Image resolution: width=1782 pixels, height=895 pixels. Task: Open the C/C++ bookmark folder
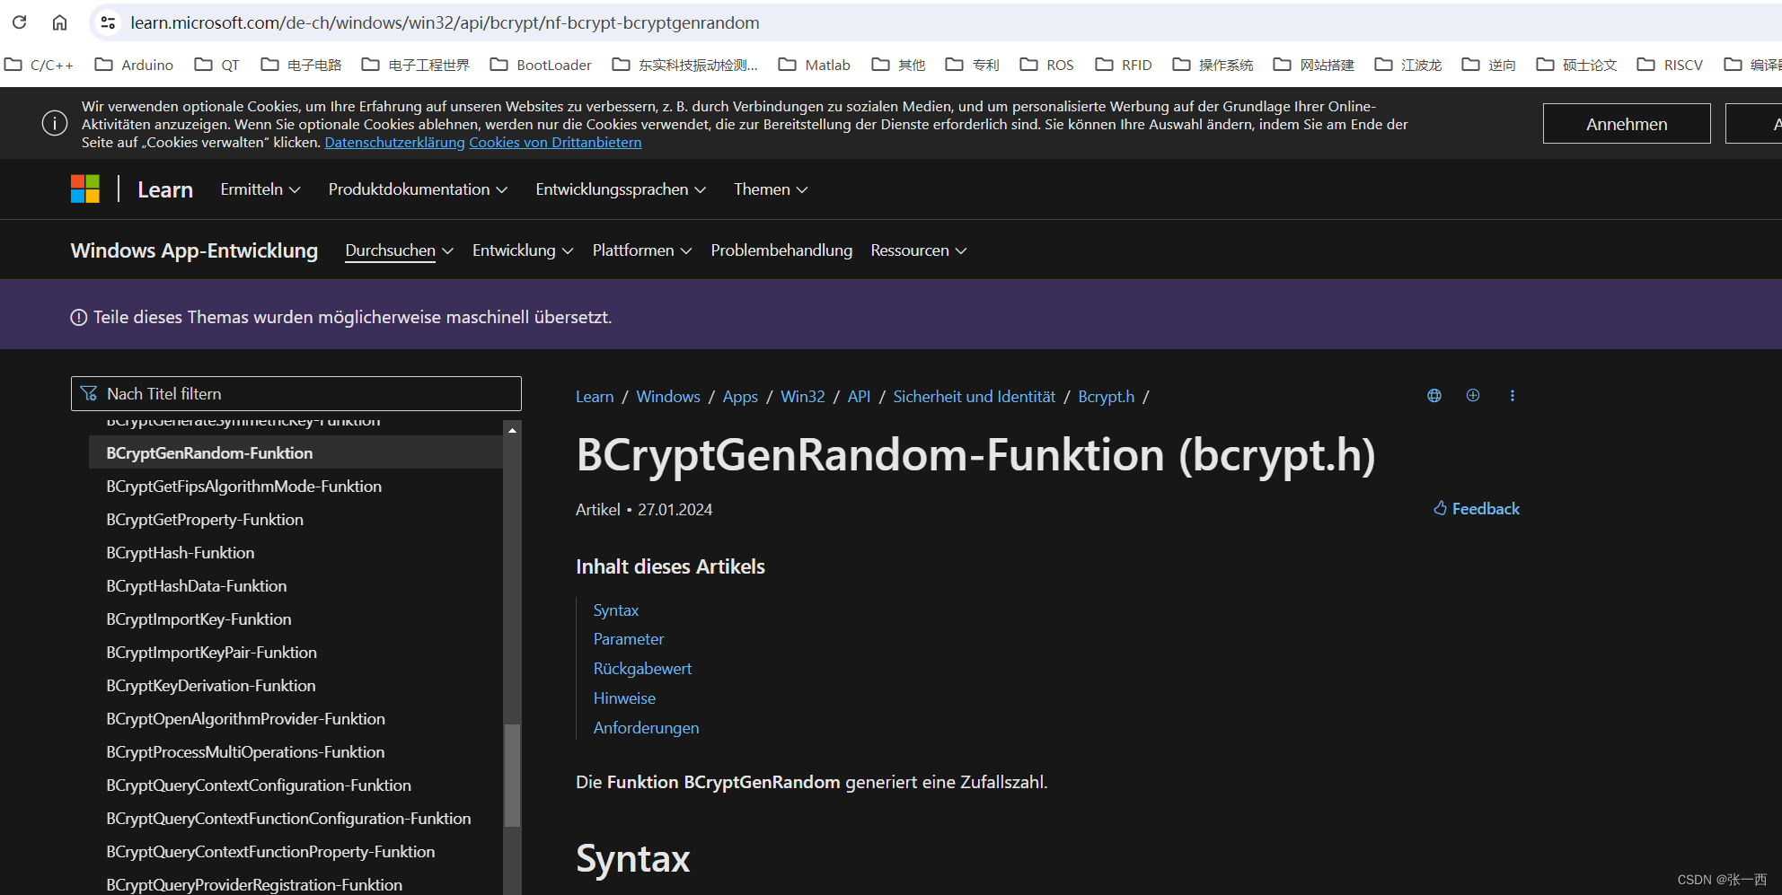(40, 65)
